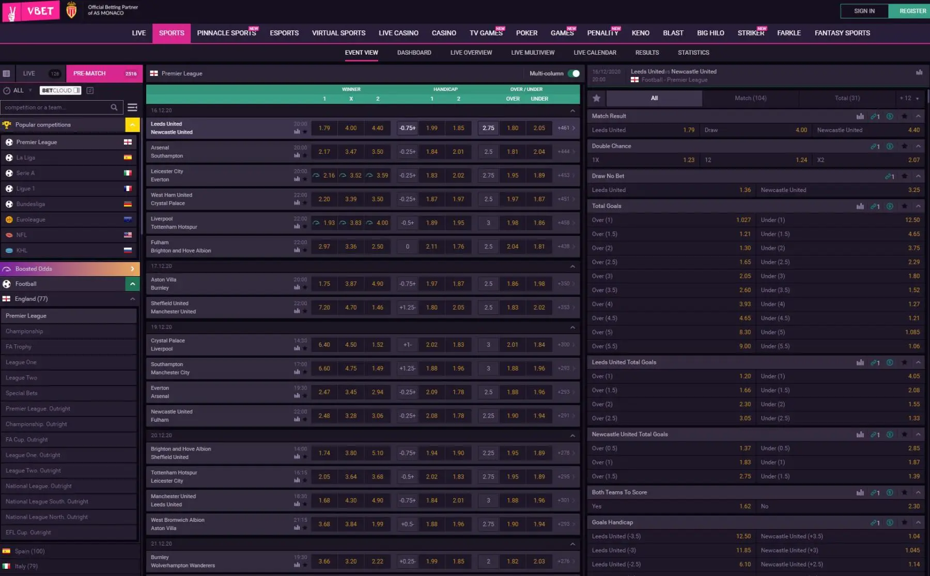Focus the competition or team search field

(55, 107)
